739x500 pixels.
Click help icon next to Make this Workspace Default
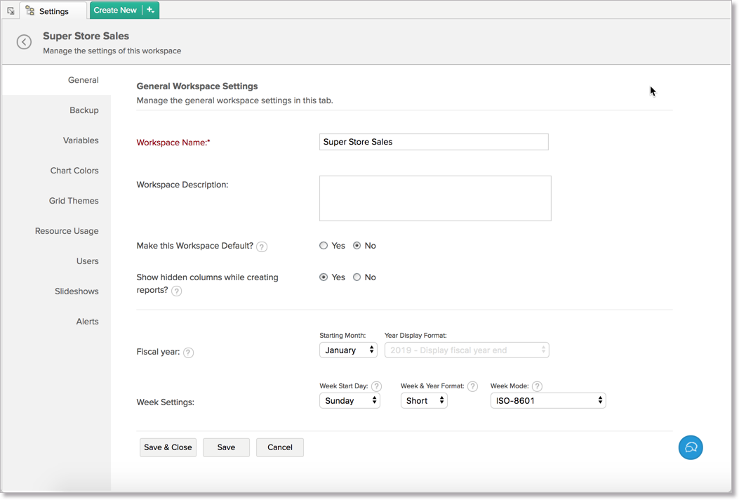coord(262,246)
